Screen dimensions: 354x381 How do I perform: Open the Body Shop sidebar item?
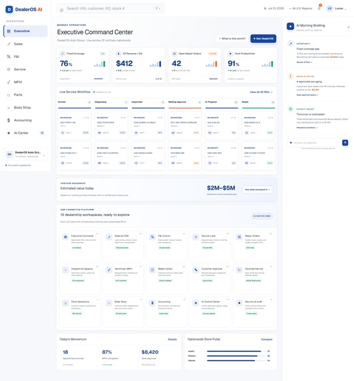click(25, 108)
